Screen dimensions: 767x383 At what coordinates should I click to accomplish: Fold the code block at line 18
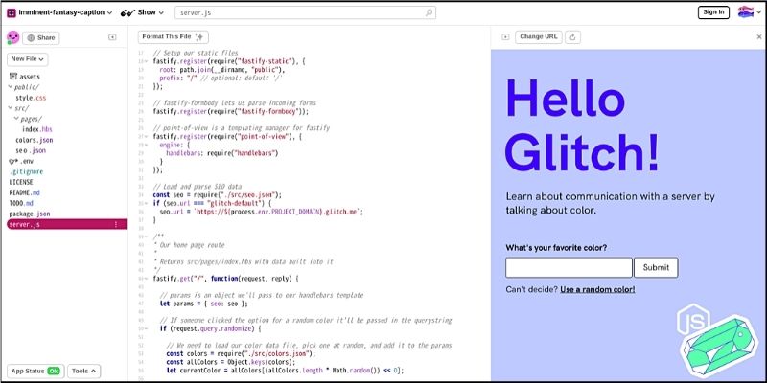147,61
